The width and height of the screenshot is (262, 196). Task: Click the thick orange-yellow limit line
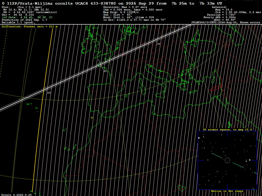pos(43,110)
